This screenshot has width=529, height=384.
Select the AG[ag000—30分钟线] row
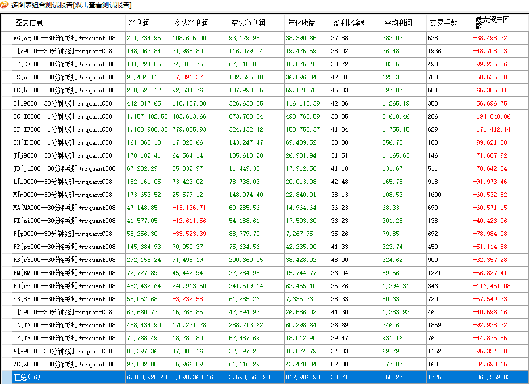[264, 38]
